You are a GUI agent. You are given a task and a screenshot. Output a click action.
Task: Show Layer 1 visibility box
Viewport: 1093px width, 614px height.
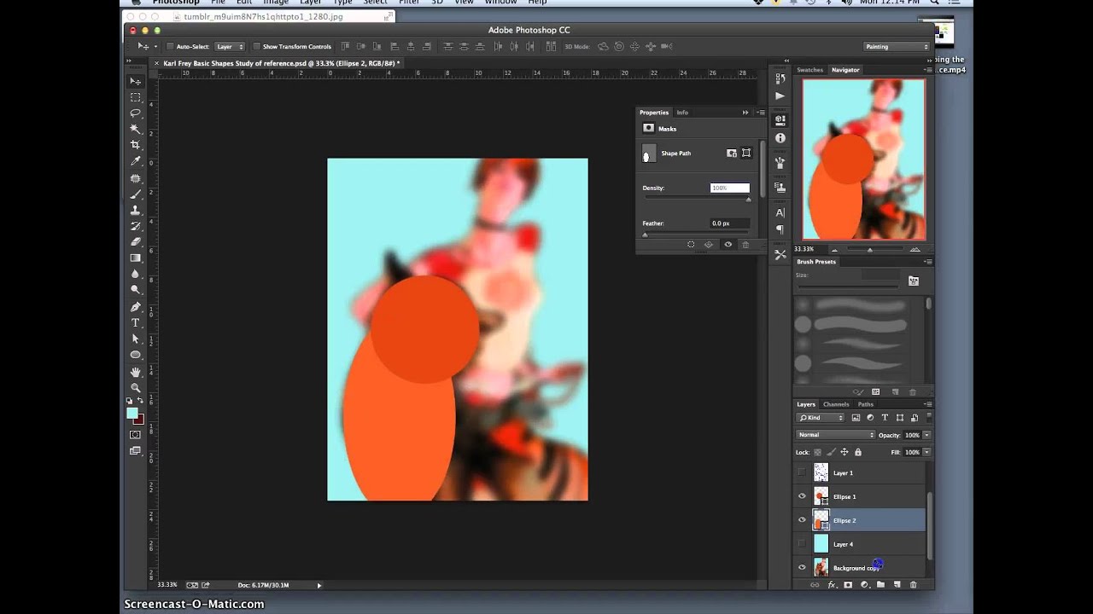coord(802,472)
